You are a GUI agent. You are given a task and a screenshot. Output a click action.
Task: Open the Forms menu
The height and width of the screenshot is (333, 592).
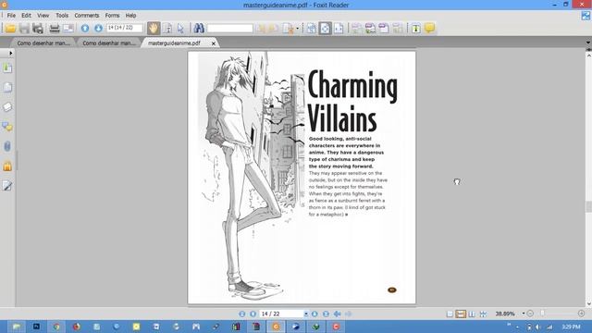(x=112, y=16)
